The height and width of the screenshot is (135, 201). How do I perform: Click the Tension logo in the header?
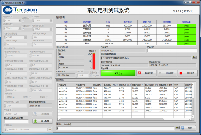point(20,10)
